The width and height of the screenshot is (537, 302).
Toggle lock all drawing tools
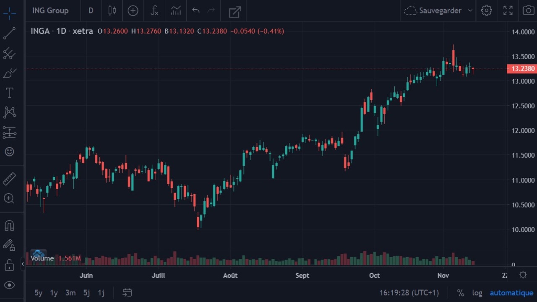click(9, 265)
